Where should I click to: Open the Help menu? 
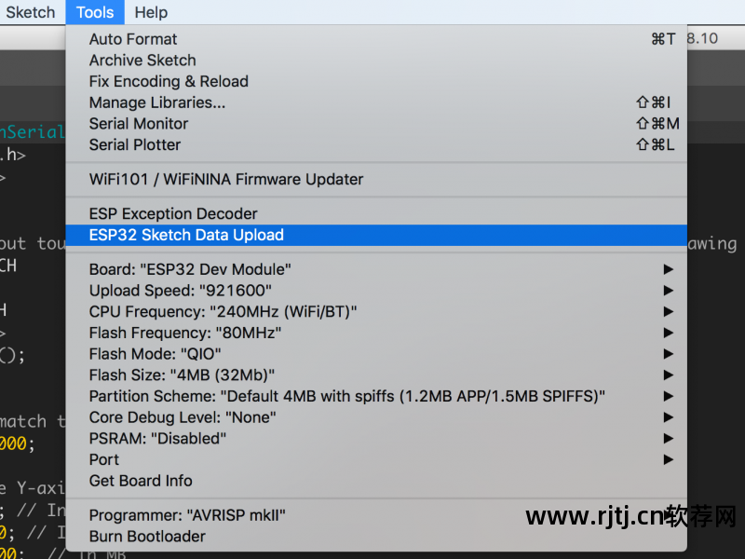tap(151, 12)
